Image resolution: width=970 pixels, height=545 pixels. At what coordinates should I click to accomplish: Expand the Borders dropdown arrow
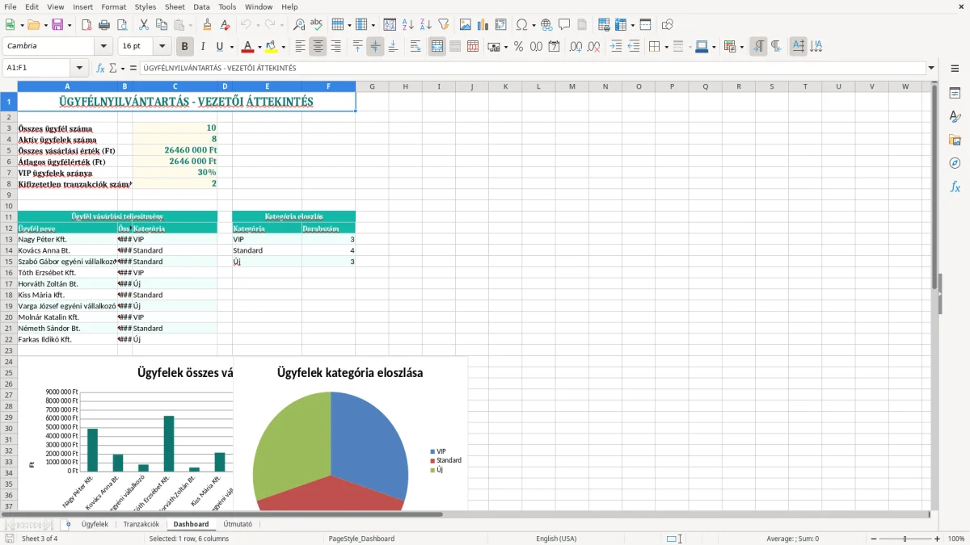click(x=665, y=47)
